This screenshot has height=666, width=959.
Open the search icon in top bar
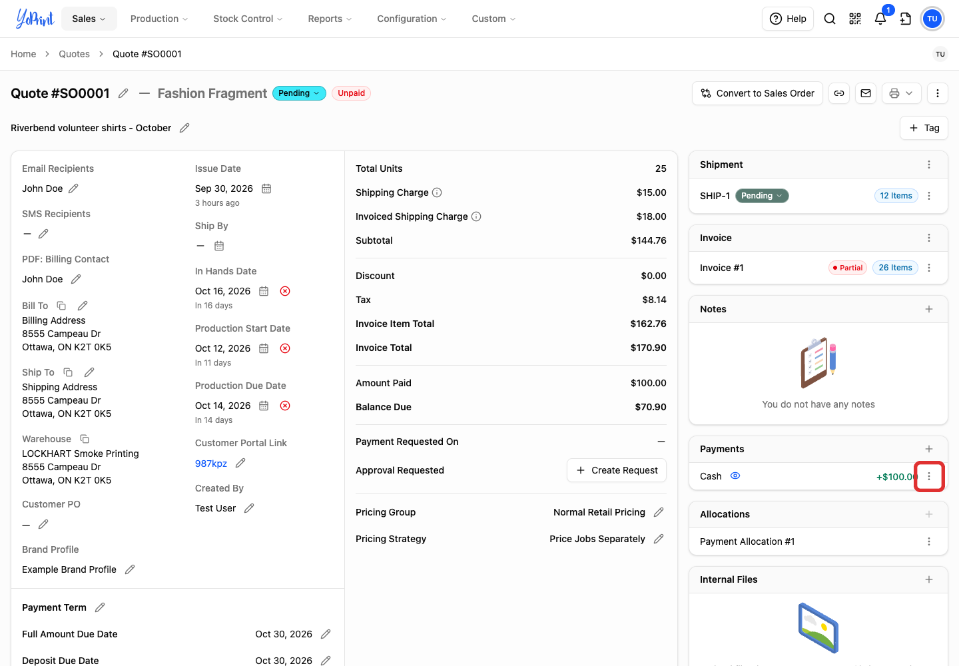coord(830,19)
